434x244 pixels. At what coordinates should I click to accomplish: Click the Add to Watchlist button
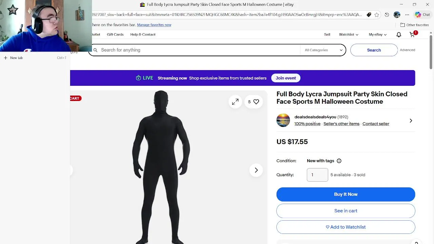pos(346,227)
